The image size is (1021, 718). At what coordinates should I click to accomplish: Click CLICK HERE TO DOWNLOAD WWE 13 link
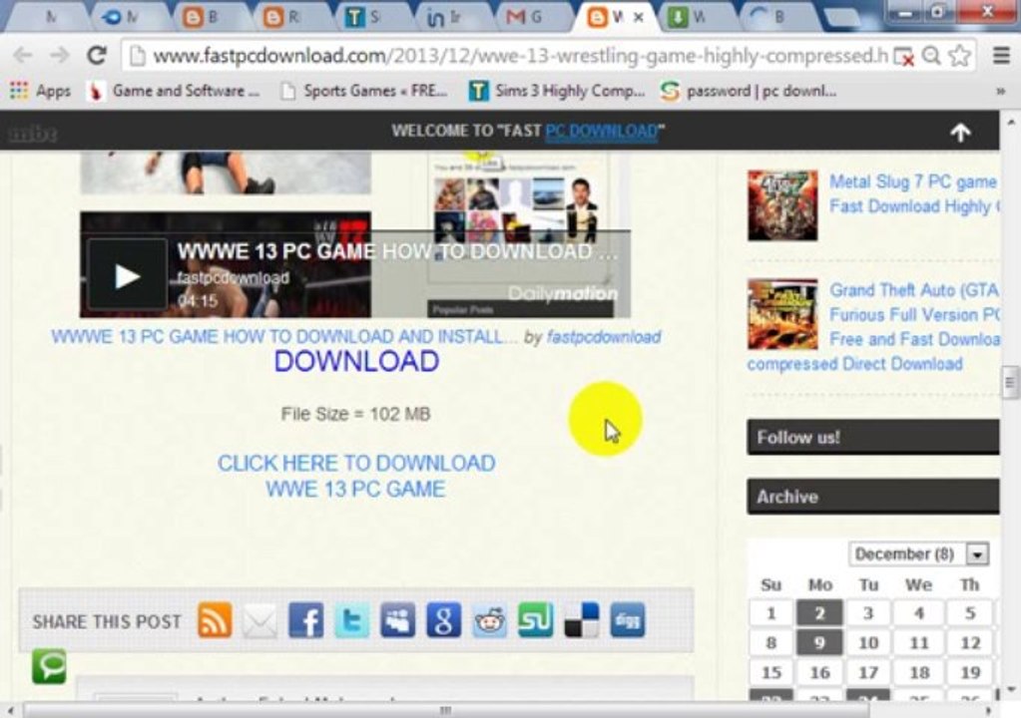[x=356, y=476]
